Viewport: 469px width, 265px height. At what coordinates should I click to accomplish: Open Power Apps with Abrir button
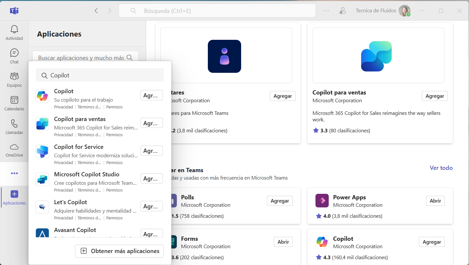[x=435, y=201]
